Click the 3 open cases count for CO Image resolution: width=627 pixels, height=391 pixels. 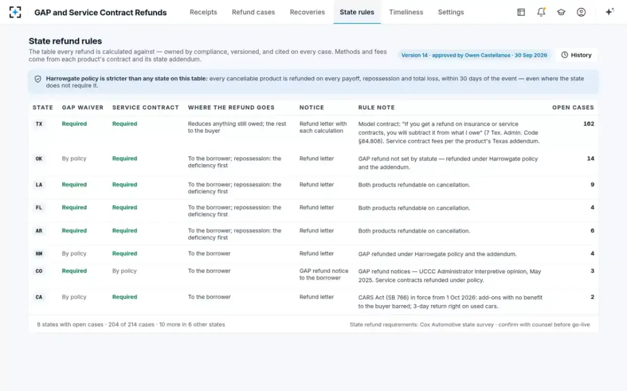point(593,271)
